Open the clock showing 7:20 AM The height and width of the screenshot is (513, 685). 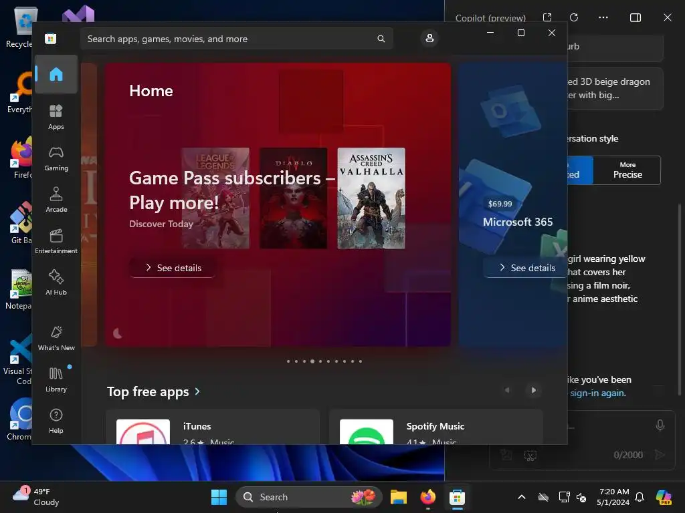613,497
